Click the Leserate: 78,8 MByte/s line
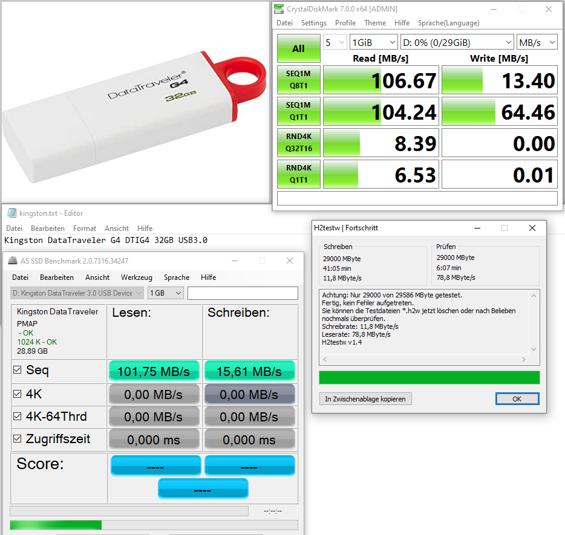Screen dimensions: 565x535 pos(356,334)
